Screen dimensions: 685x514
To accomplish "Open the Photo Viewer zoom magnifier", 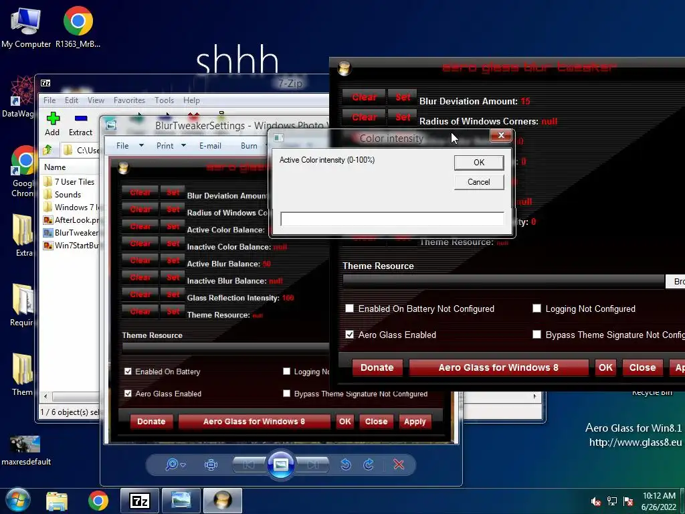I will pos(171,464).
